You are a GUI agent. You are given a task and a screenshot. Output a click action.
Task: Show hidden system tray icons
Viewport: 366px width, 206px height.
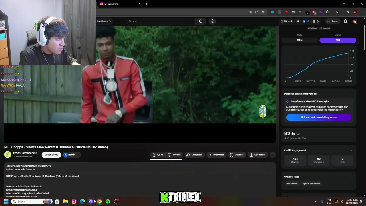coord(316,201)
